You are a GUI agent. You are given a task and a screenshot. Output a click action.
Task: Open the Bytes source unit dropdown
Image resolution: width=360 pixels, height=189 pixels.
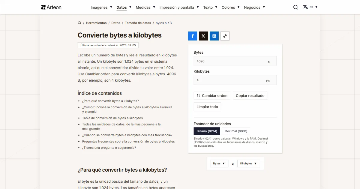click(219, 163)
